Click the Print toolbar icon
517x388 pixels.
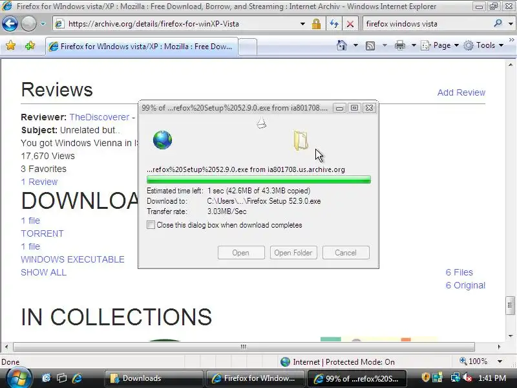[399, 45]
